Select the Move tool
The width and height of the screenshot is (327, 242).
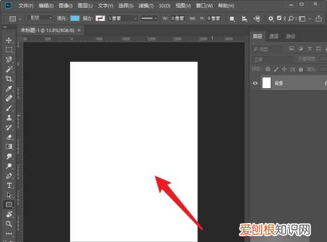tap(9, 40)
